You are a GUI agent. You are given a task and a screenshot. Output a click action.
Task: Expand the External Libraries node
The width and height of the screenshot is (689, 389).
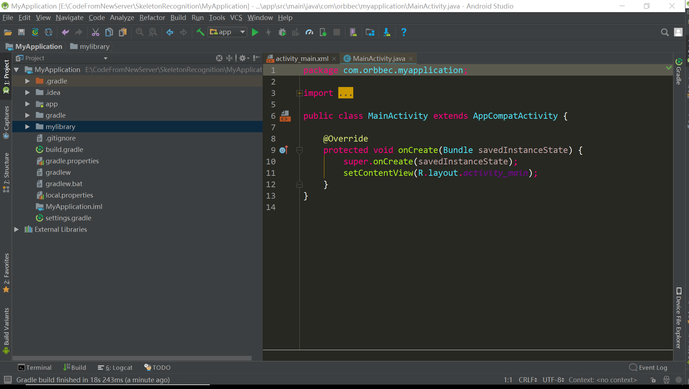click(x=16, y=230)
